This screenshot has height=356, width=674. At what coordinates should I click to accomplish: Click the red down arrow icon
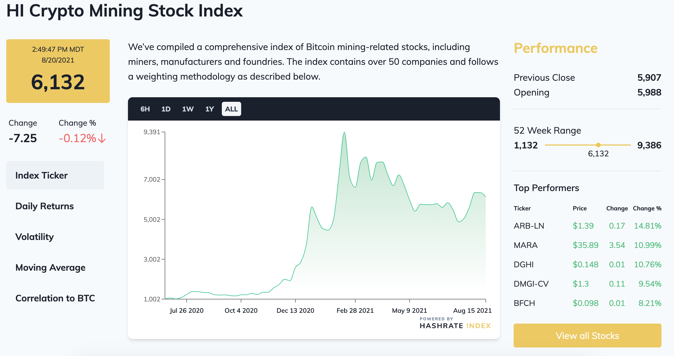pyautogui.click(x=102, y=138)
